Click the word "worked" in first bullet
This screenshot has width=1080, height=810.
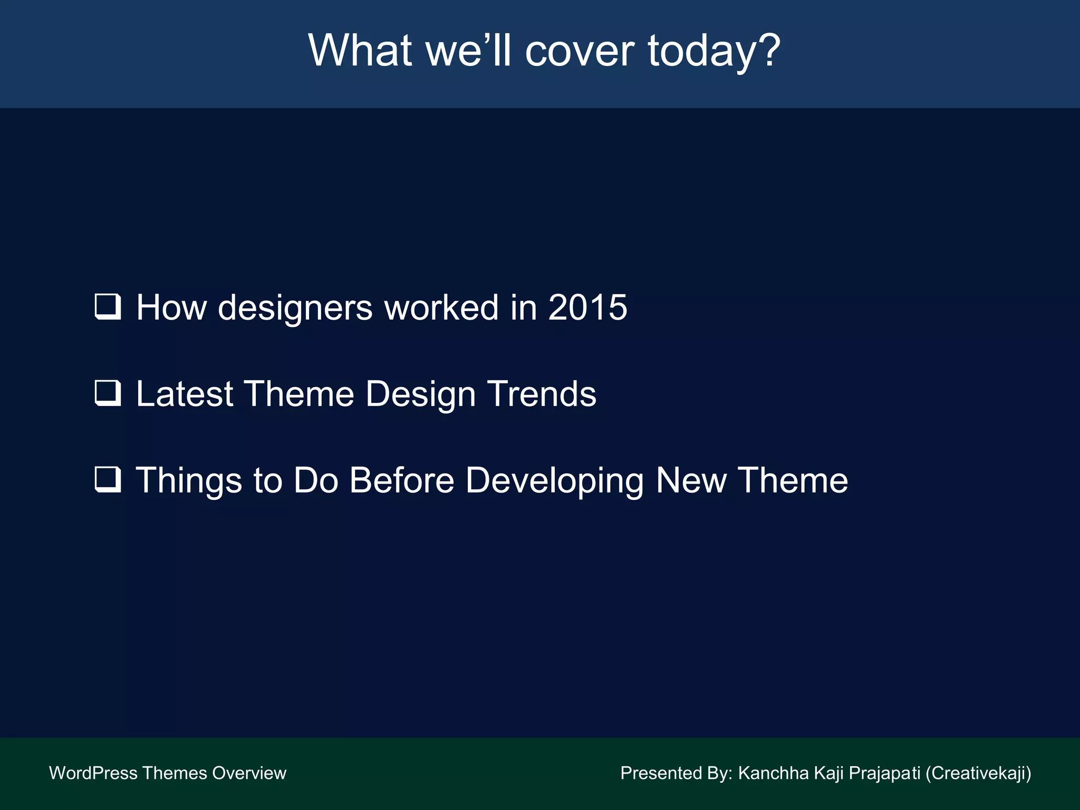441,307
